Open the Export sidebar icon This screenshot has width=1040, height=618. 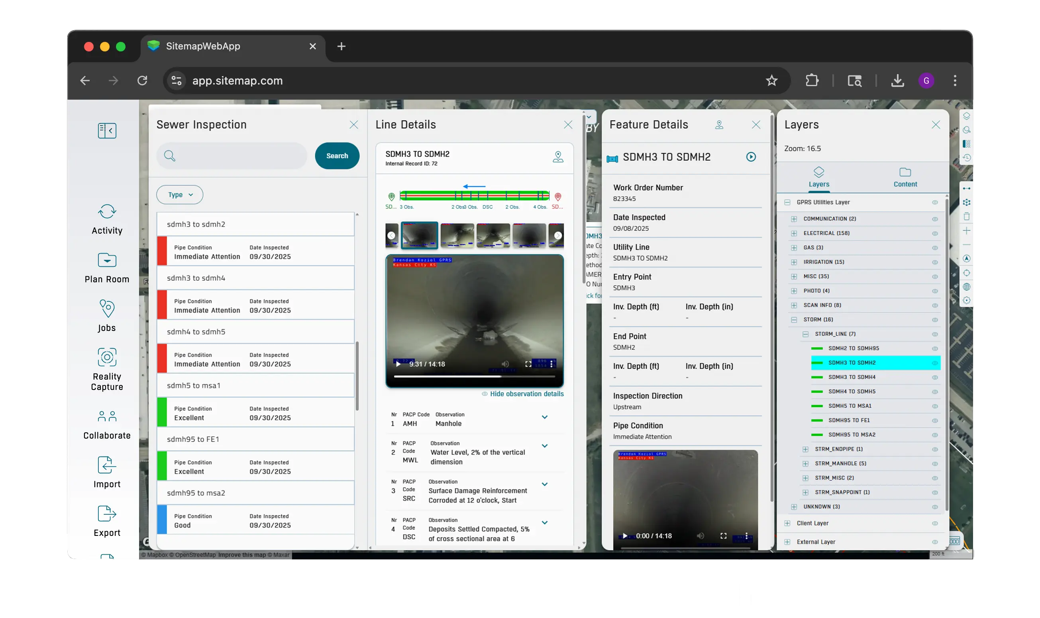(x=107, y=514)
